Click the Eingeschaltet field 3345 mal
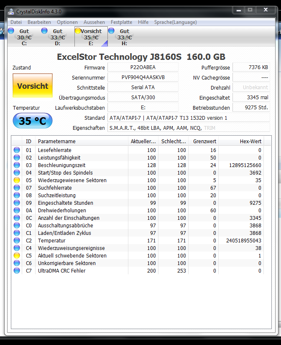Viewport: 281px width, 345px height. 251,98
